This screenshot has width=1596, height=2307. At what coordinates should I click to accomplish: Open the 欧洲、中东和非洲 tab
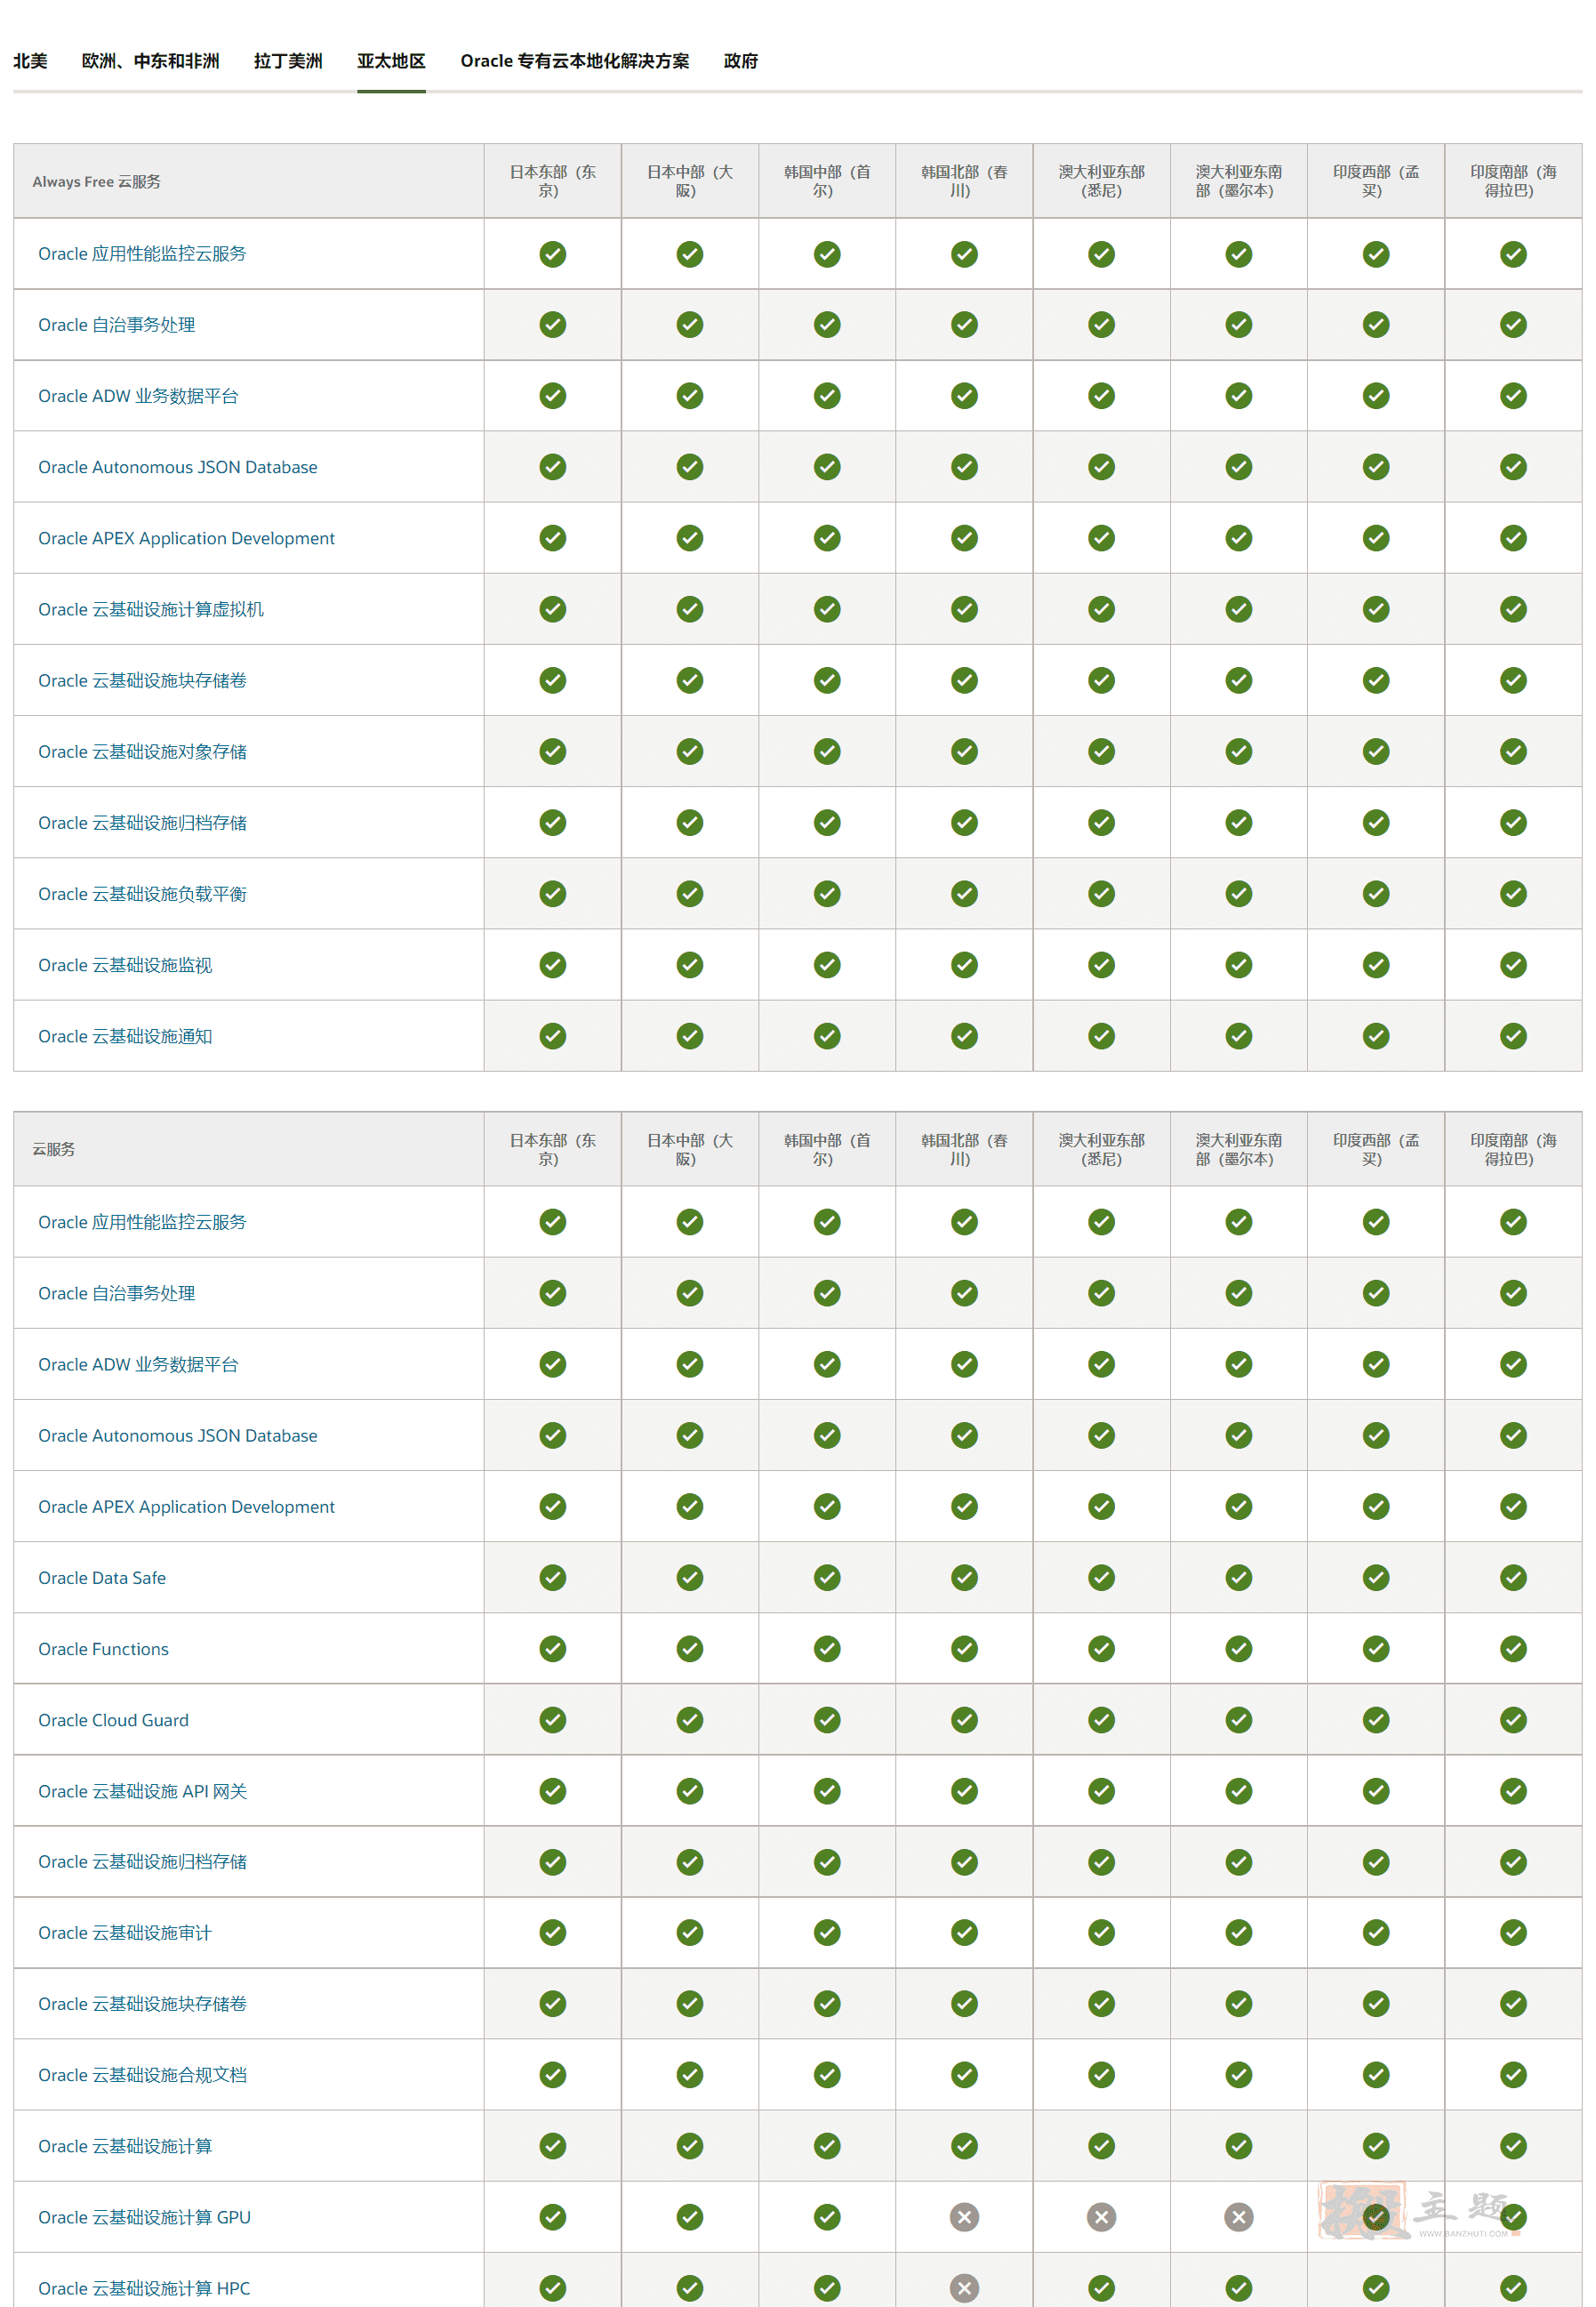150,61
